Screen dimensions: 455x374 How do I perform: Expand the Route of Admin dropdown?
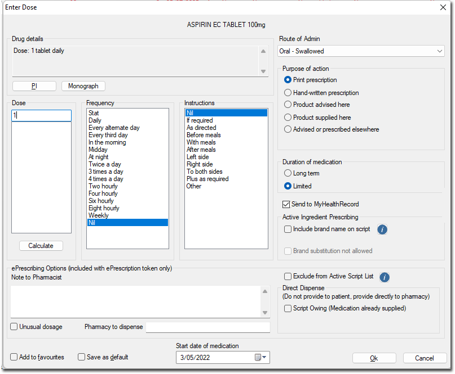(440, 51)
